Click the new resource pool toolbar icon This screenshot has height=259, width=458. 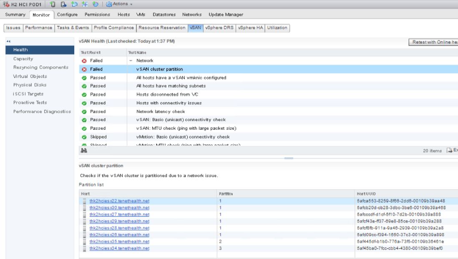(x=95, y=4)
